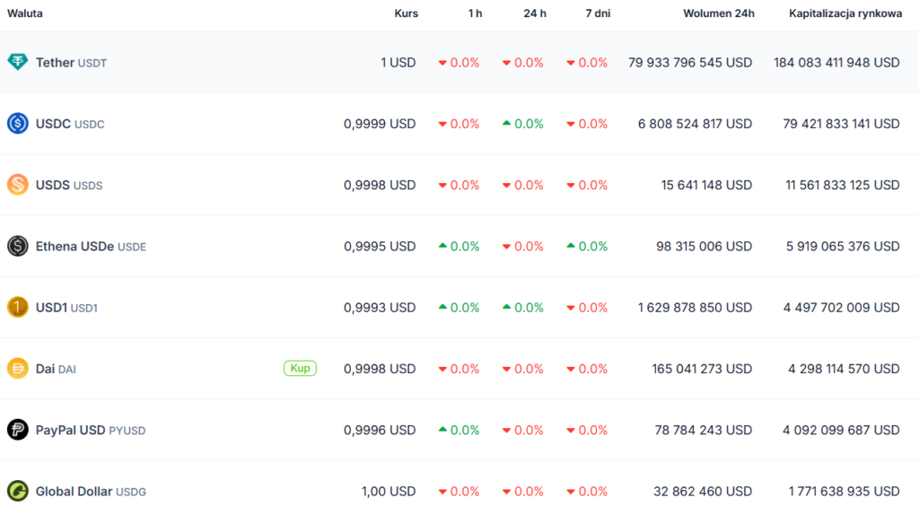
Task: Click the Ethena USDe coin icon
Action: click(18, 246)
